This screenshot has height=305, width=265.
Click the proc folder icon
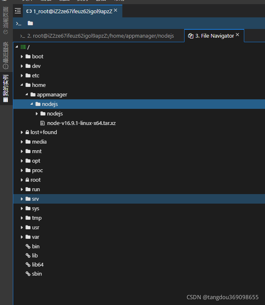[x=28, y=171]
